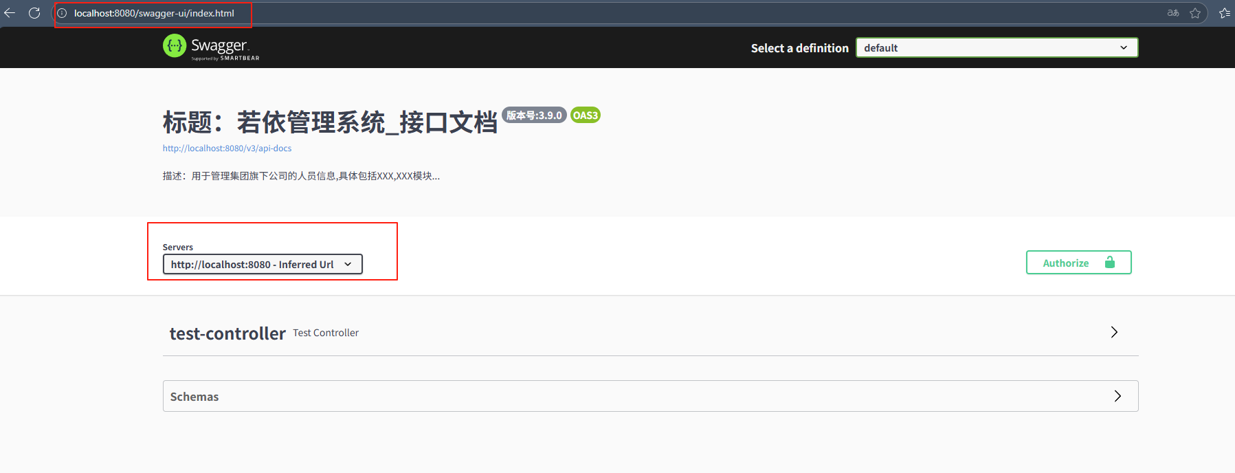
Task: Click the Servers label
Action: coord(178,247)
